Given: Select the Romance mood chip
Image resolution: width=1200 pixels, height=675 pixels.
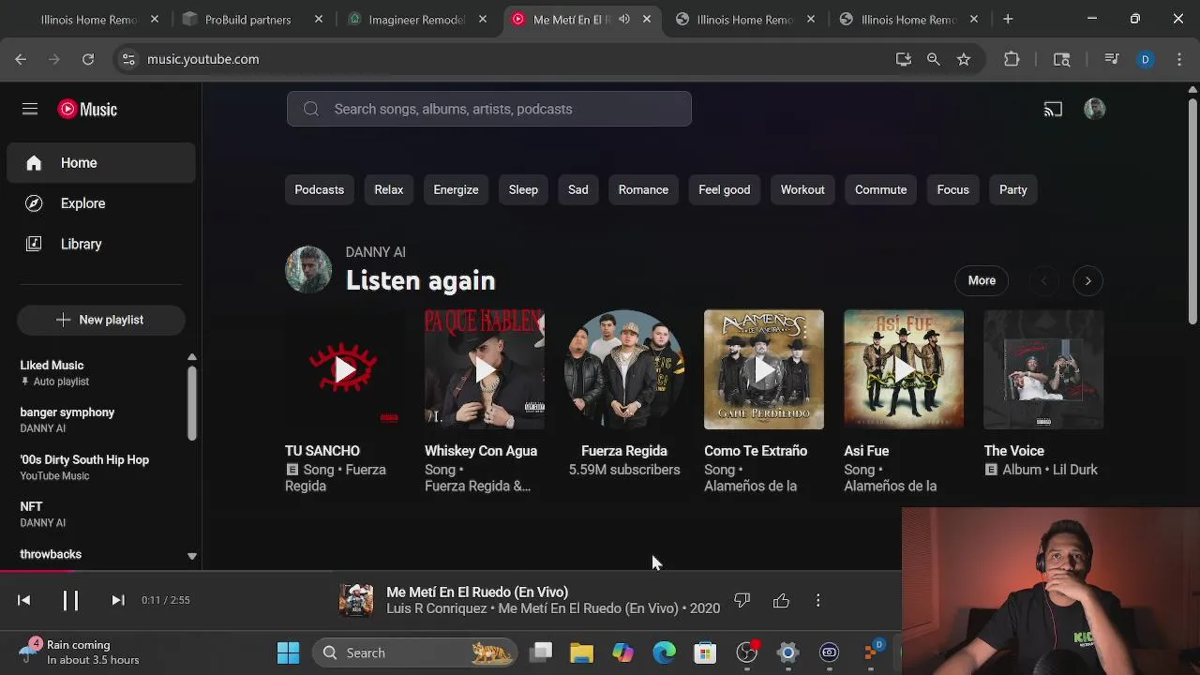Looking at the screenshot, I should tap(643, 189).
